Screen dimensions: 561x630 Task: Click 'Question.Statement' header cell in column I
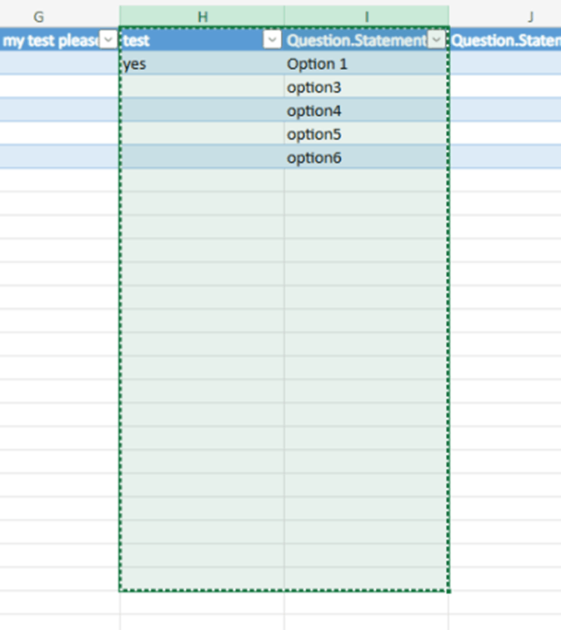point(367,40)
